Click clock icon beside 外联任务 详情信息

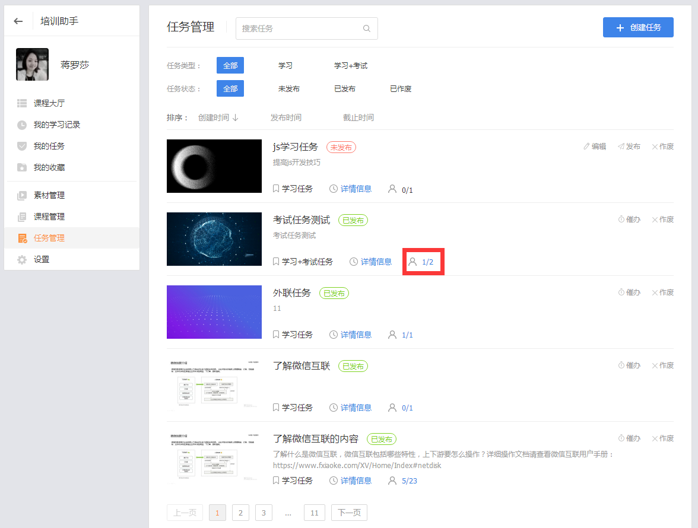click(x=334, y=335)
